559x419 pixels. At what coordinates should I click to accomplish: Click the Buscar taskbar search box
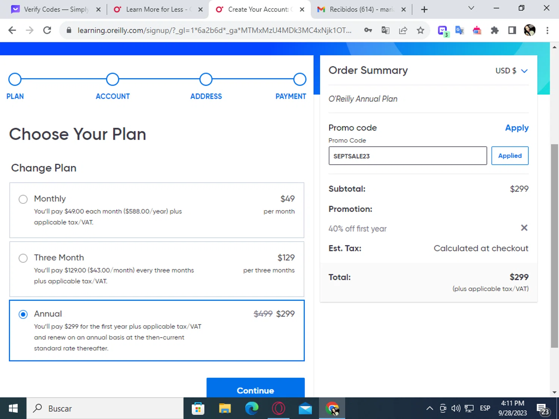tap(105, 408)
